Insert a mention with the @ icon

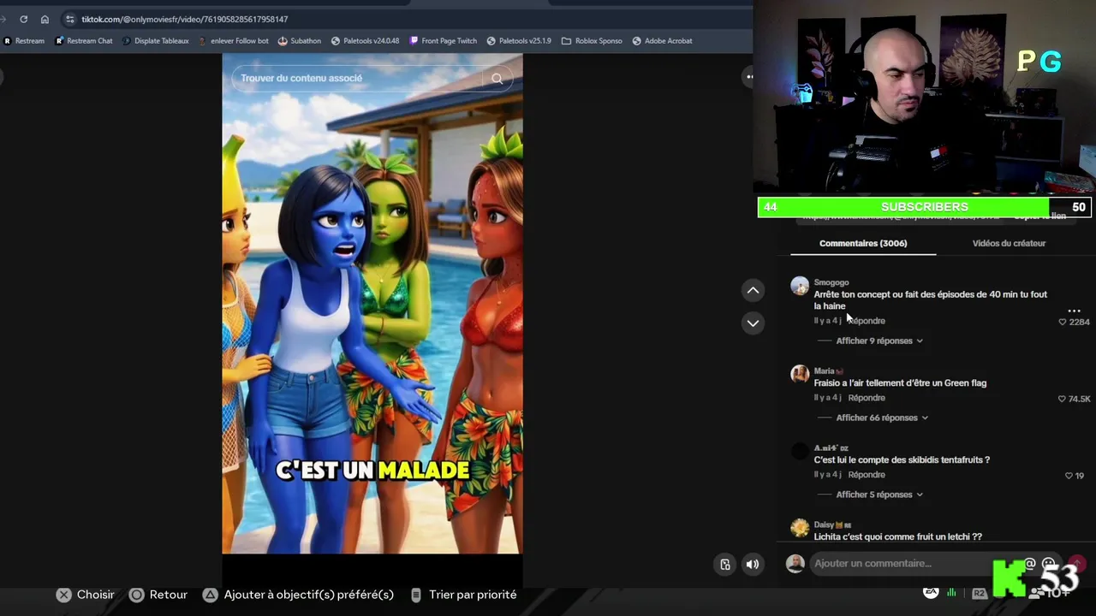1030,564
